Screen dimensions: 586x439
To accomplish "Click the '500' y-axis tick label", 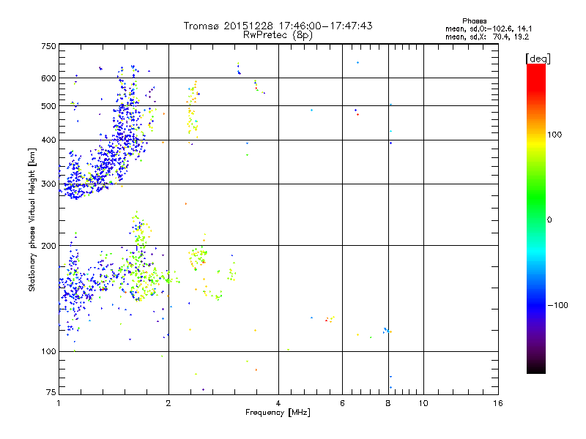I will pos(48,106).
